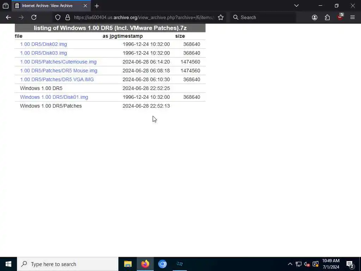Open a new tab with the plus button
The image size is (361, 271).
(x=97, y=6)
